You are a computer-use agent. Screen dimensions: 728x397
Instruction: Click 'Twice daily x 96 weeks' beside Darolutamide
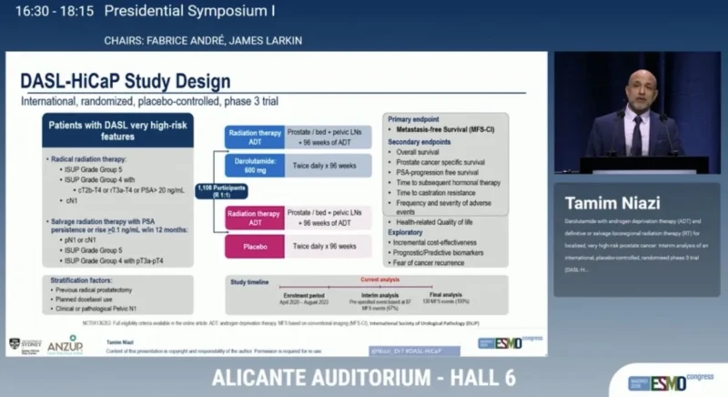coord(325,166)
